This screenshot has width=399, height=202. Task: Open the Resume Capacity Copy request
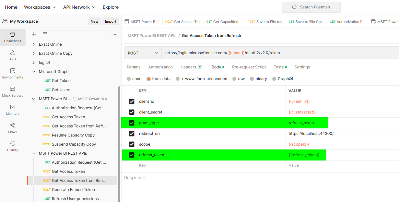coord(73,135)
